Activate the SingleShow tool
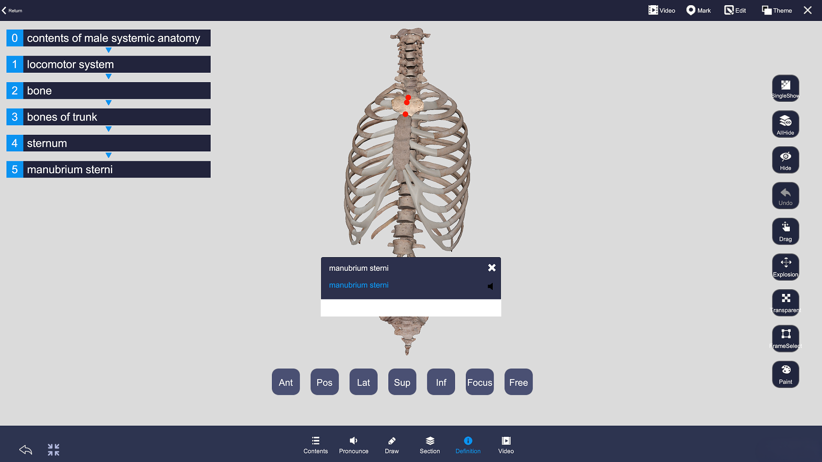This screenshot has width=822, height=462. [x=785, y=88]
